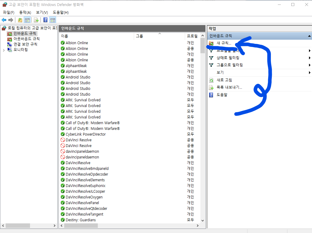Collapse the 인바운드 규칙 actions section arrow
Image resolution: width=312 pixels, height=233 pixels.
tap(309, 36)
